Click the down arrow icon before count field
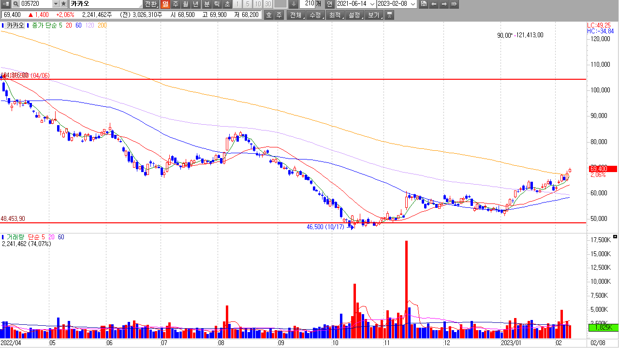 click(x=294, y=4)
